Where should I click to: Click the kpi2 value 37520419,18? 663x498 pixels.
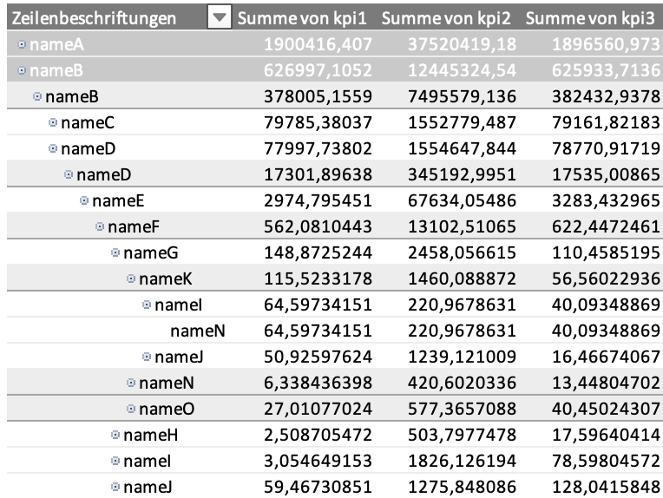click(463, 44)
